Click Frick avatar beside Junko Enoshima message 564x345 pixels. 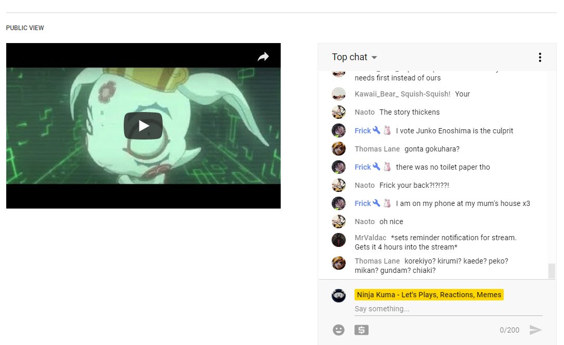click(338, 131)
